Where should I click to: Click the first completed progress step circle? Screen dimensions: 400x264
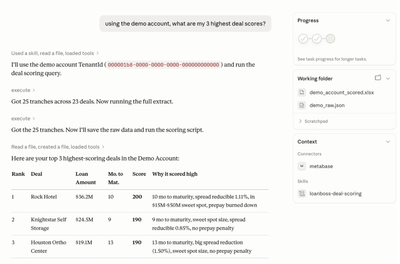tap(303, 38)
